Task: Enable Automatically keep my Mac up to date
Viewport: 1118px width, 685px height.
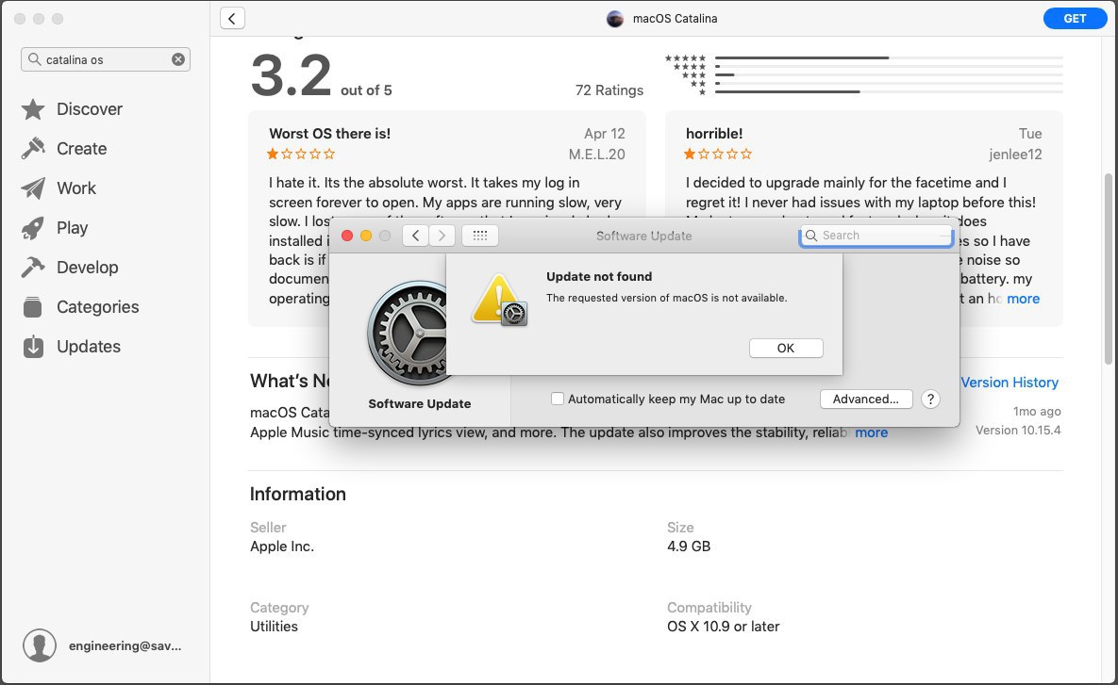Action: point(558,399)
